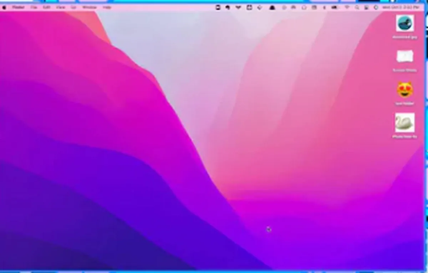The height and width of the screenshot is (273, 428).
Task: Click the screen mirroring icon in the menu bar
Action: (x=249, y=6)
